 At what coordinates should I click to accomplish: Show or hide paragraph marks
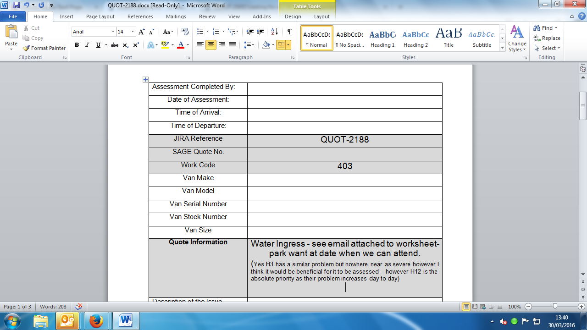pyautogui.click(x=289, y=32)
